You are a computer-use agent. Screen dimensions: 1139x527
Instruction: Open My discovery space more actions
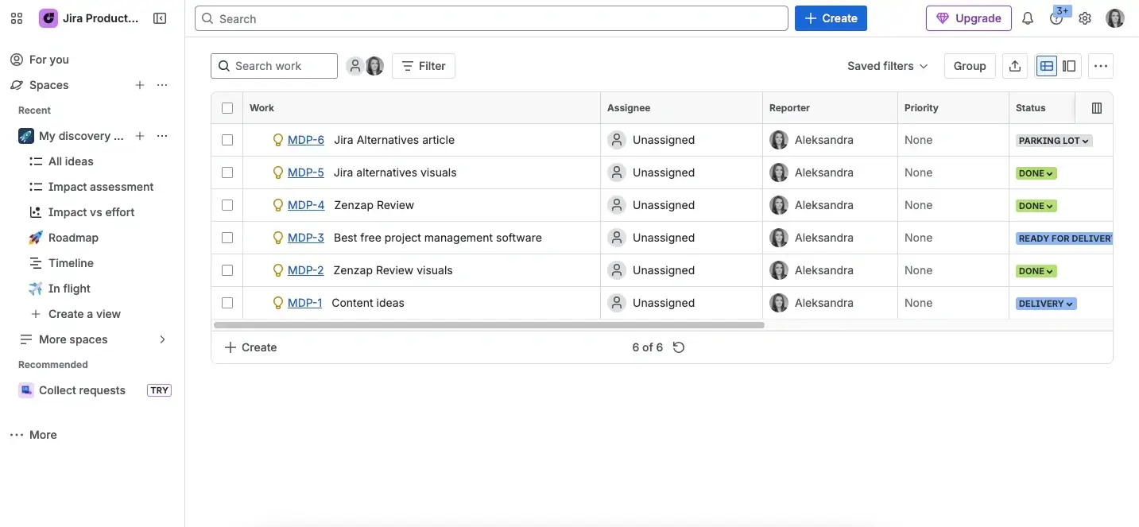(162, 136)
